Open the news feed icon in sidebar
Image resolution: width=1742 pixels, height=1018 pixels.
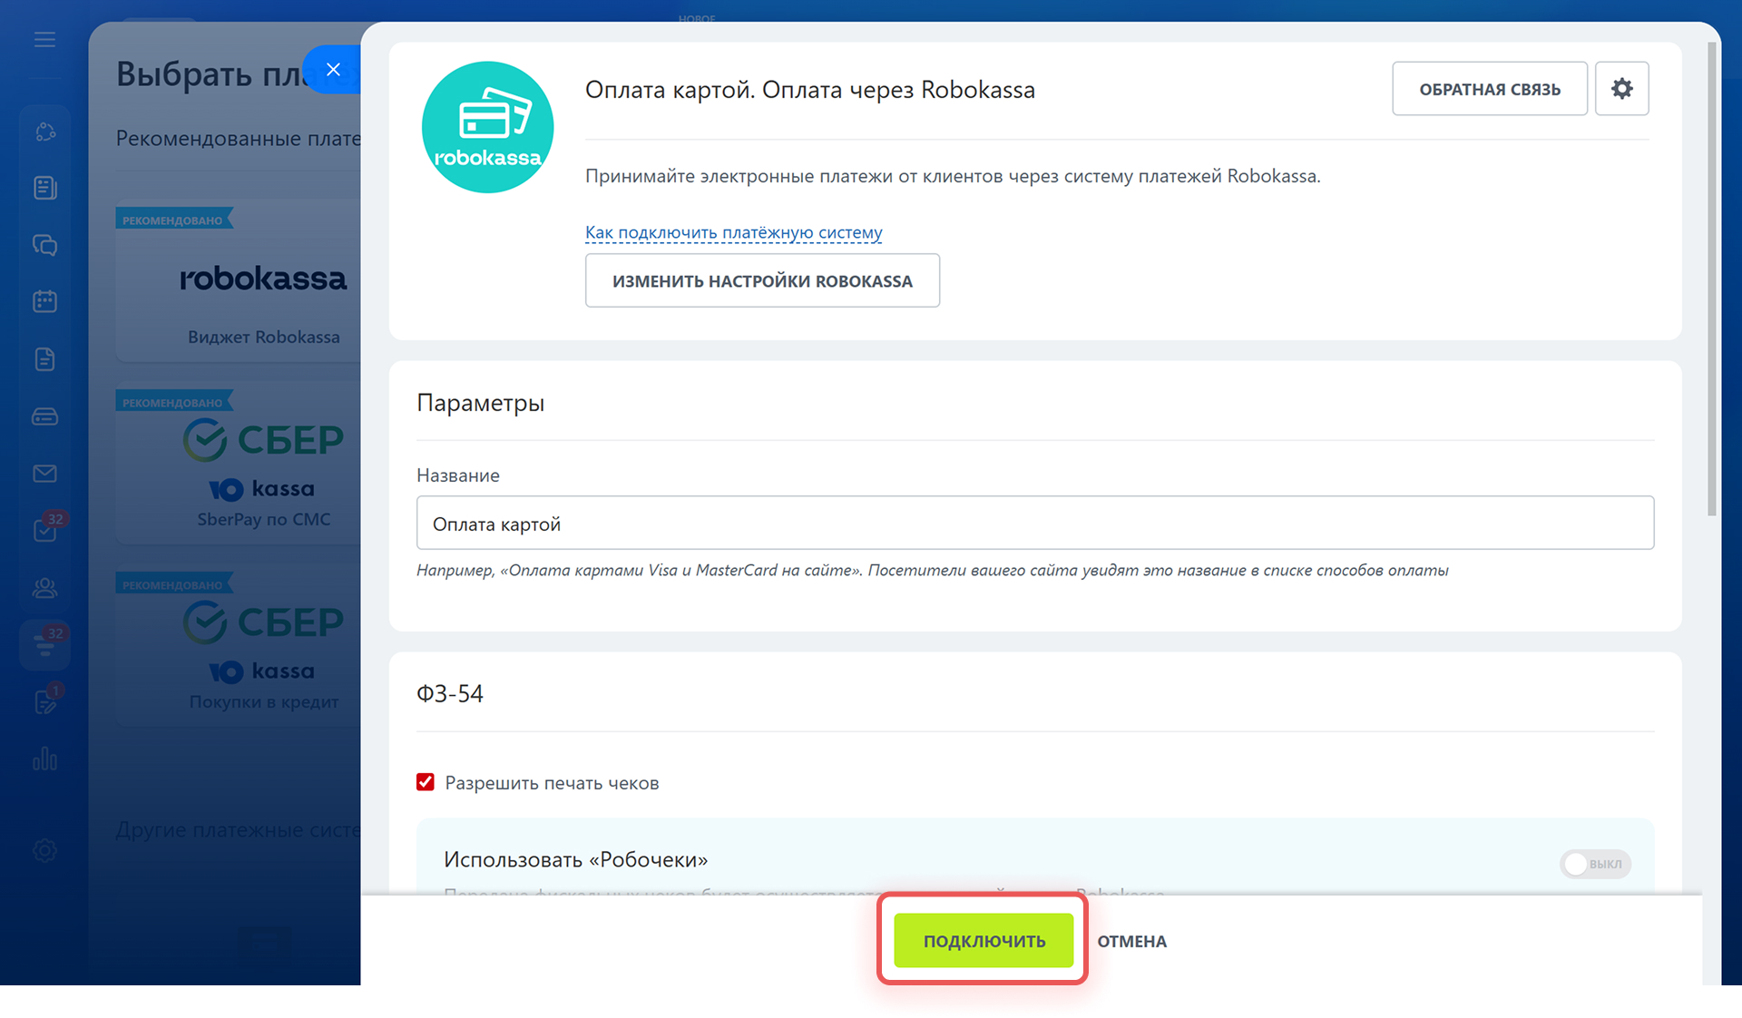click(x=45, y=188)
